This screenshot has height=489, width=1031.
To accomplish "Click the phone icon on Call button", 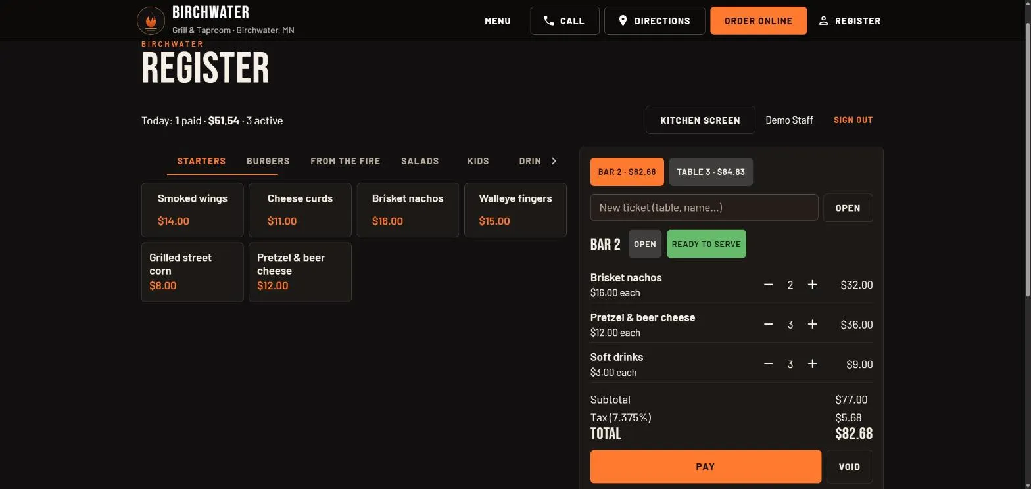I will pyautogui.click(x=549, y=21).
